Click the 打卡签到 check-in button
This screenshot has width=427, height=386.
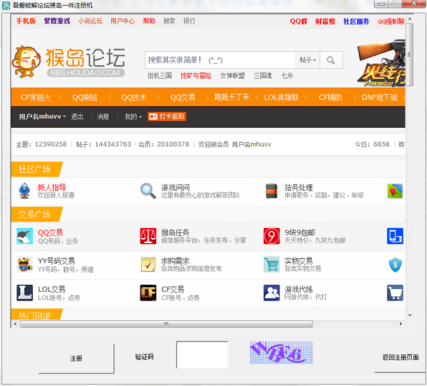[x=167, y=117]
